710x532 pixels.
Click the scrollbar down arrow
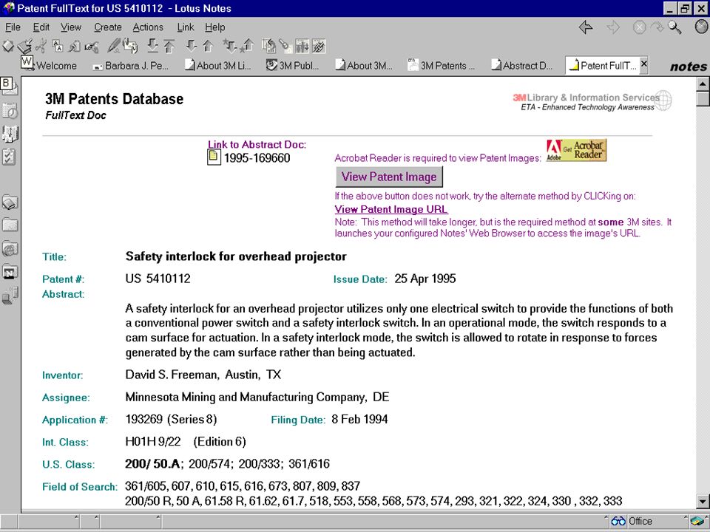click(x=703, y=501)
